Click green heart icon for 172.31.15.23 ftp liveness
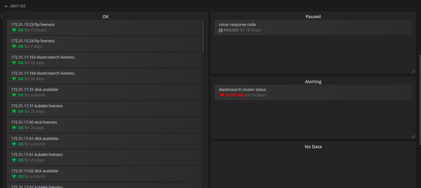The image size is (421, 188). tap(14, 30)
